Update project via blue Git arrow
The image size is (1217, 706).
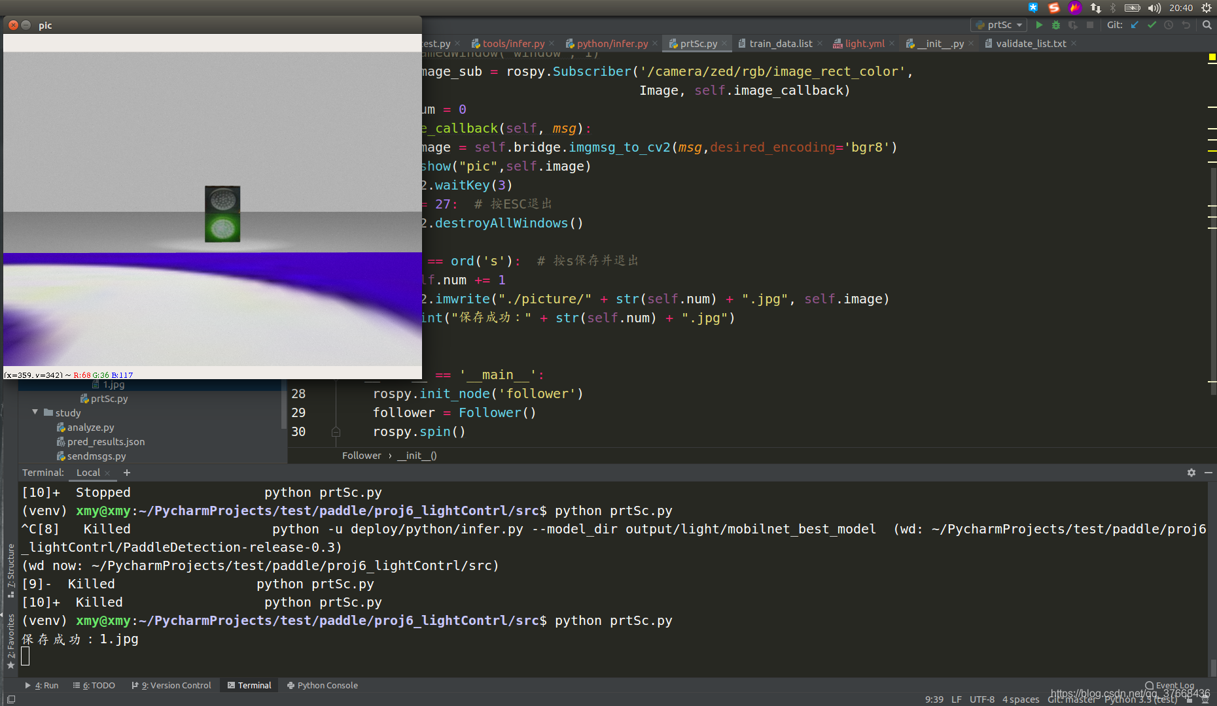[1135, 25]
